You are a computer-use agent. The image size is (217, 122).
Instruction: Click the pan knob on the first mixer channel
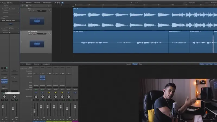(x=36, y=97)
